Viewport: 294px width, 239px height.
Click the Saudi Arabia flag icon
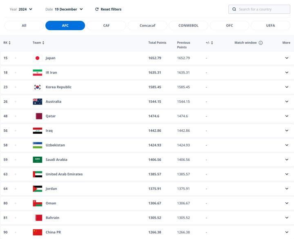pyautogui.click(x=37, y=159)
